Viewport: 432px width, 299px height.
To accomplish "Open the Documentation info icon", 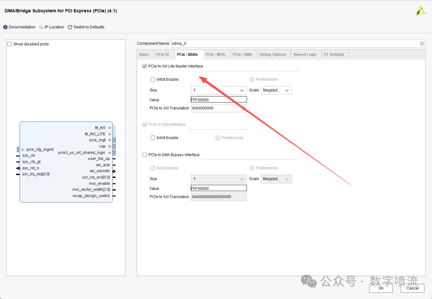I will point(5,27).
